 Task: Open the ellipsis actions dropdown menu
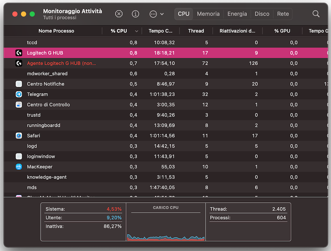(x=156, y=14)
